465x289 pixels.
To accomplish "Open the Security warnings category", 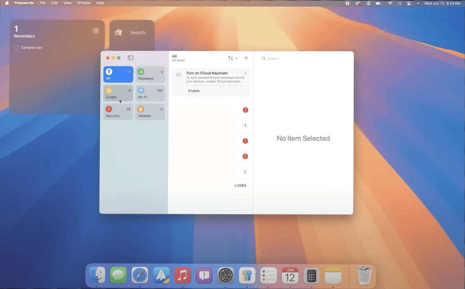I will coord(118,112).
